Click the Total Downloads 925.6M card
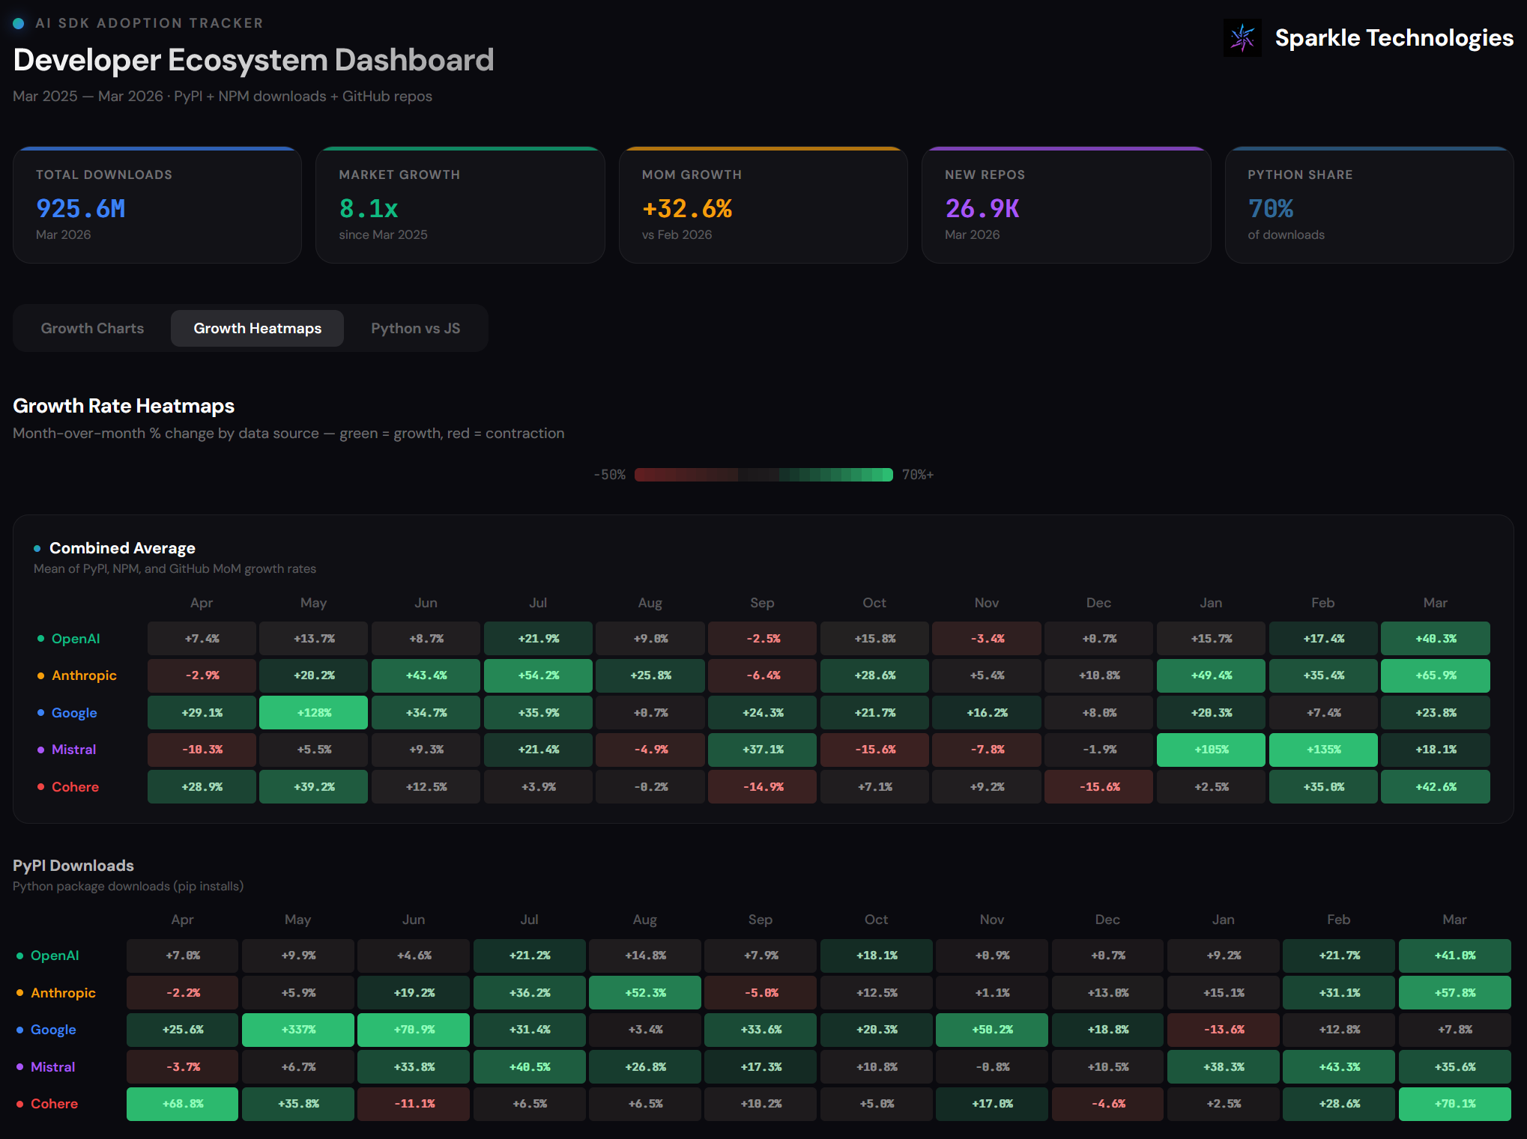Image resolution: width=1527 pixels, height=1139 pixels. point(157,205)
